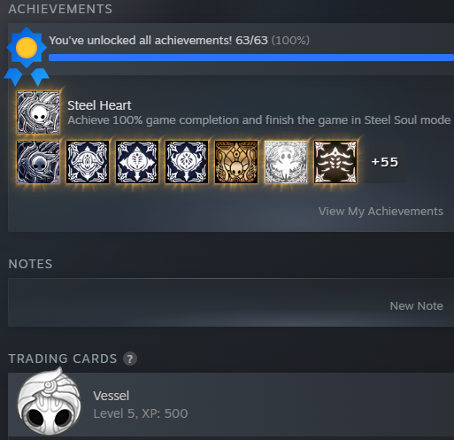Click the TRADING CARDS section header
The image size is (454, 440).
63,359
